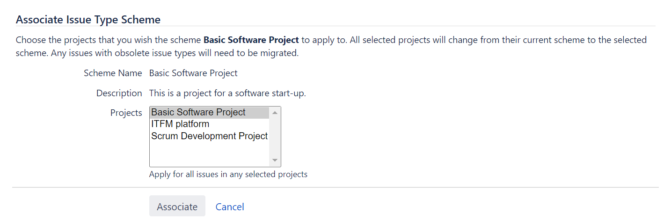Choose Scrum Development Project list entry
Viewport: 671px width, 221px height.
tap(209, 136)
